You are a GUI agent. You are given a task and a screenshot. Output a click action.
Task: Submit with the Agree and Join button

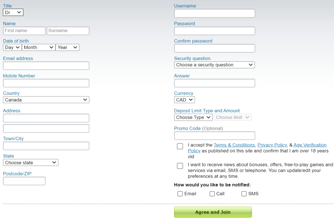[x=213, y=212]
